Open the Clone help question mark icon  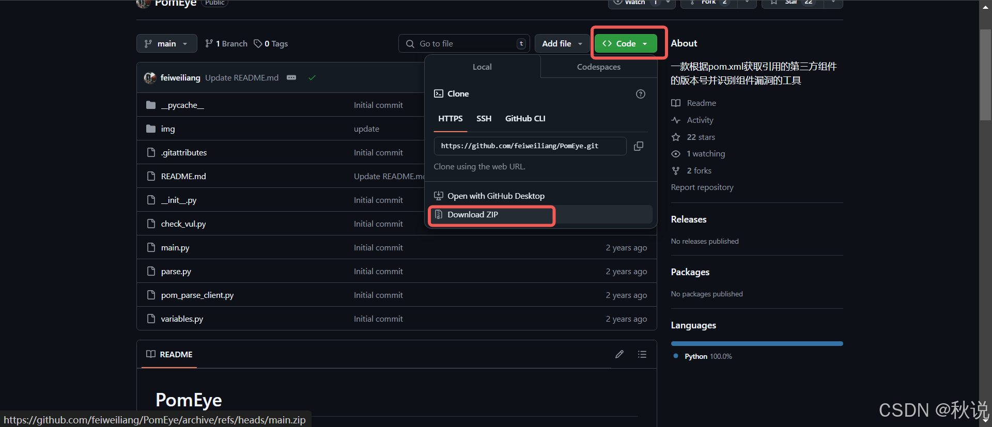[641, 94]
